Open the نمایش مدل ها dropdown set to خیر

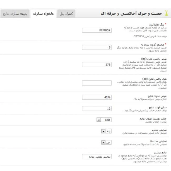coord(103,142)
